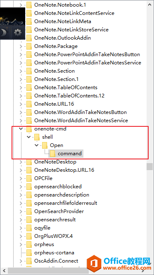Collapse the shell subkey
Viewport: 154px width, 275px height.
(x=28, y=137)
